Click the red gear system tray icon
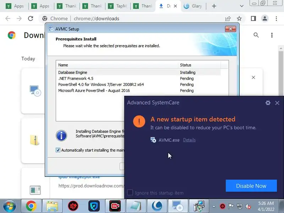The width and height of the screenshot is (284, 213). 223,206
